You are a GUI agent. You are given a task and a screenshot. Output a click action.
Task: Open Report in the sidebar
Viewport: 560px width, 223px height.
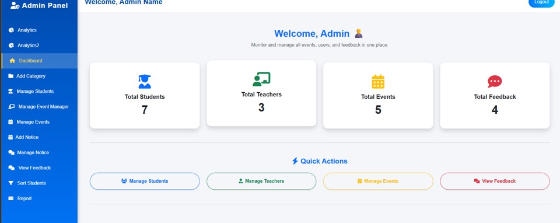pos(39,198)
